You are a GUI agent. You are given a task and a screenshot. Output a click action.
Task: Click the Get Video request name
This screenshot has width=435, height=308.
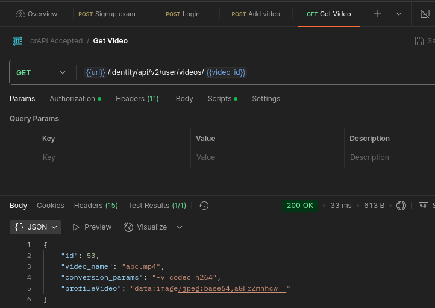coord(110,41)
